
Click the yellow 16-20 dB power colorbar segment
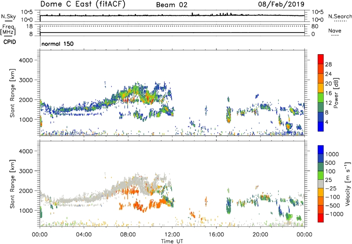point(321,88)
